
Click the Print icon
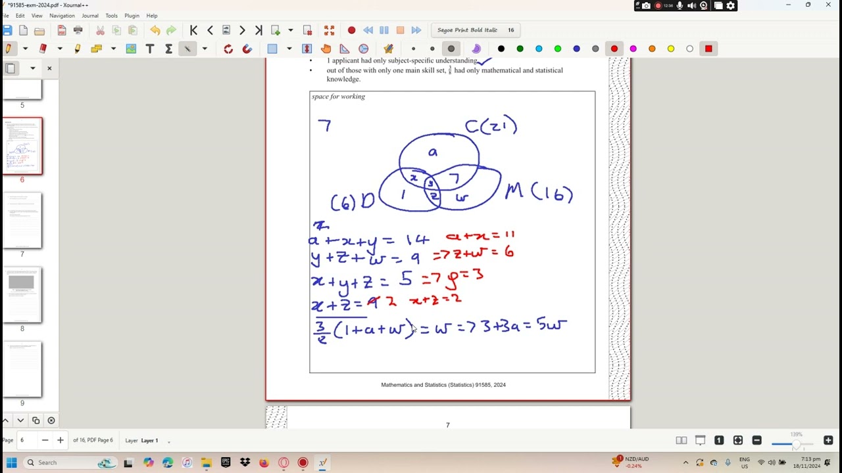pos(78,30)
